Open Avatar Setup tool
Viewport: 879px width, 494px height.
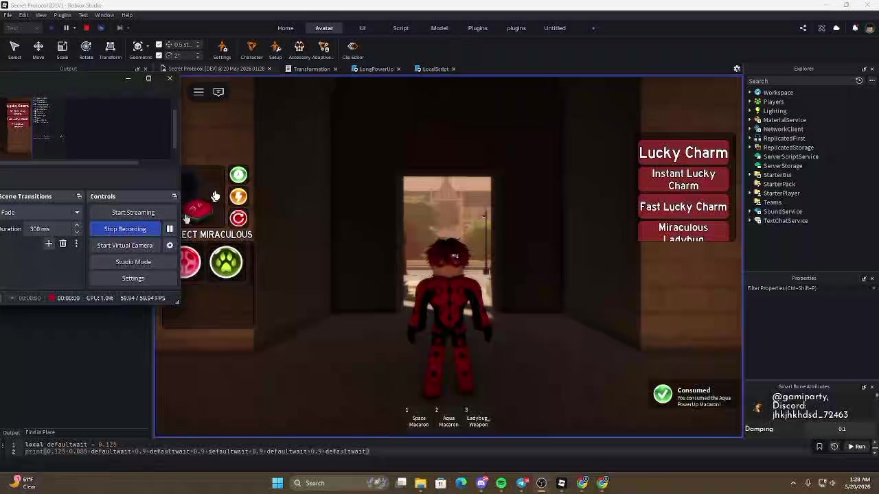coord(275,50)
